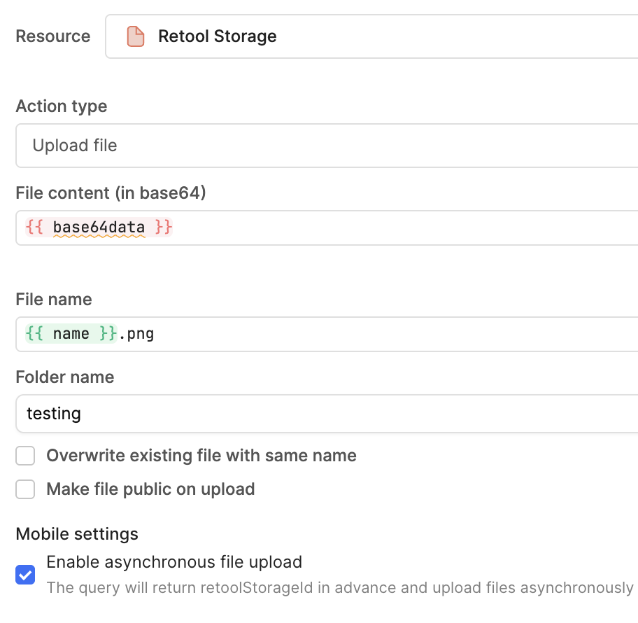Check the Make file public on upload box

25,489
